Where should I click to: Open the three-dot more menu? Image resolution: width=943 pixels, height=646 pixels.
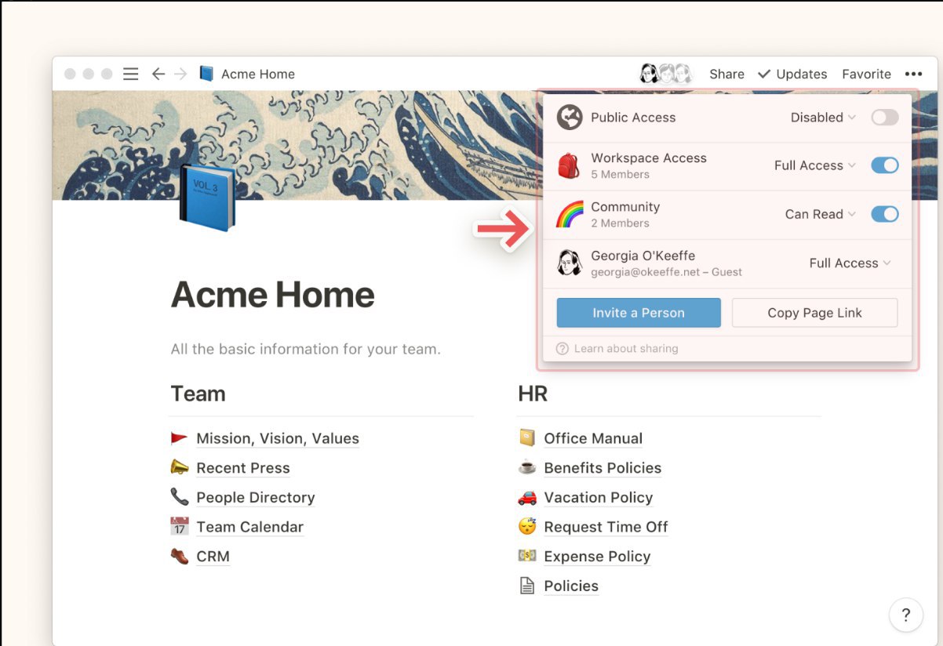point(913,74)
